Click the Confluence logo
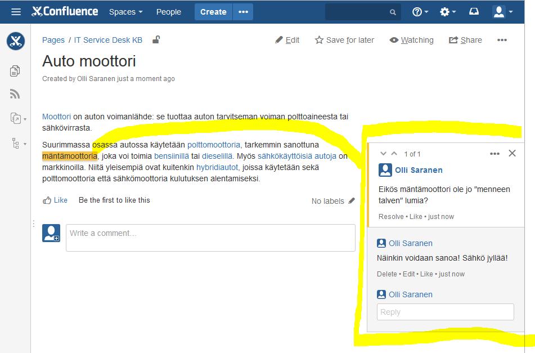535x353 pixels. click(x=65, y=12)
